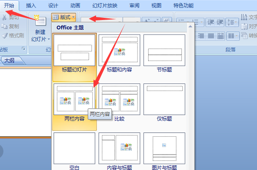
Task: Open the clipboard pane dialog launcher
Action: point(23,49)
